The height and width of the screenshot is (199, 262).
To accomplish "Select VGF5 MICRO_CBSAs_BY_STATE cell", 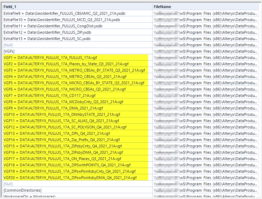I will coord(77,83).
